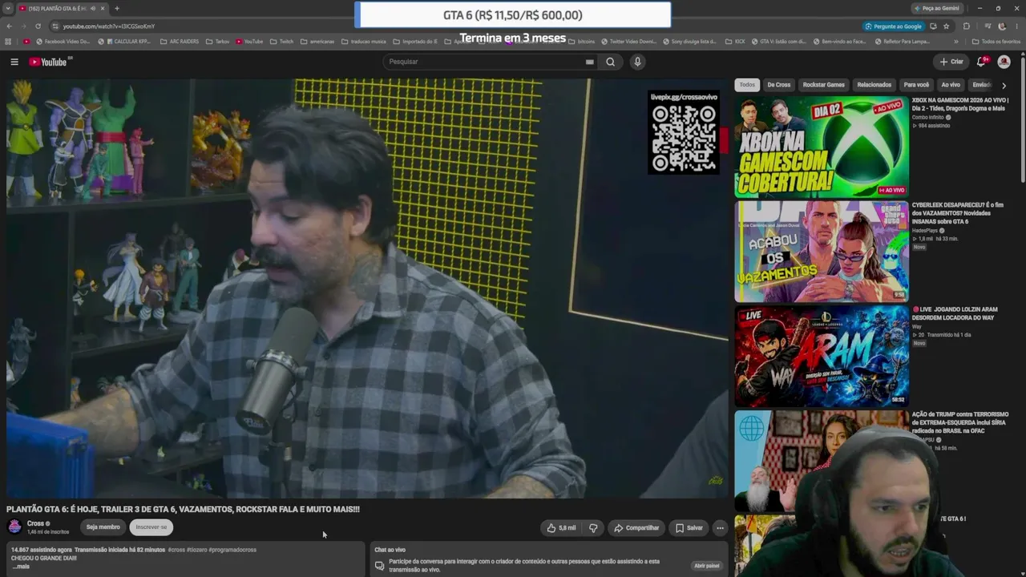The width and height of the screenshot is (1026, 577).
Task: Bookmark this page with star icon
Action: click(946, 26)
